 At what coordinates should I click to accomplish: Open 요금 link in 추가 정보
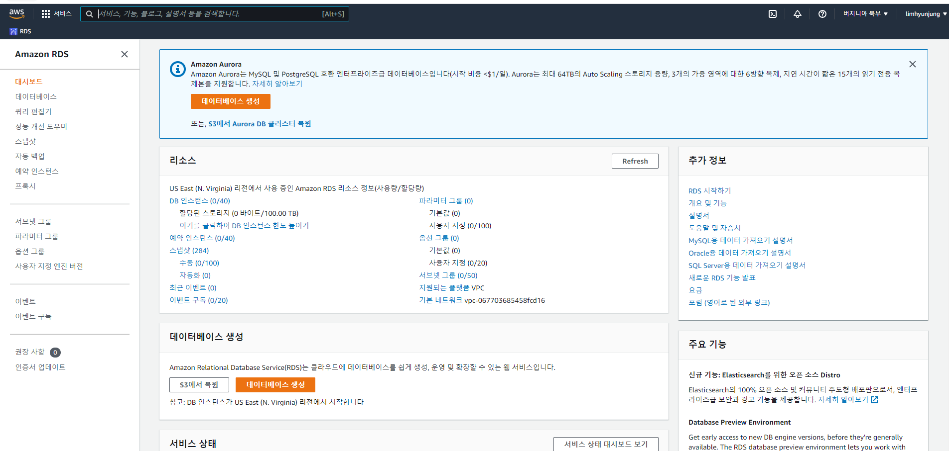click(x=695, y=290)
